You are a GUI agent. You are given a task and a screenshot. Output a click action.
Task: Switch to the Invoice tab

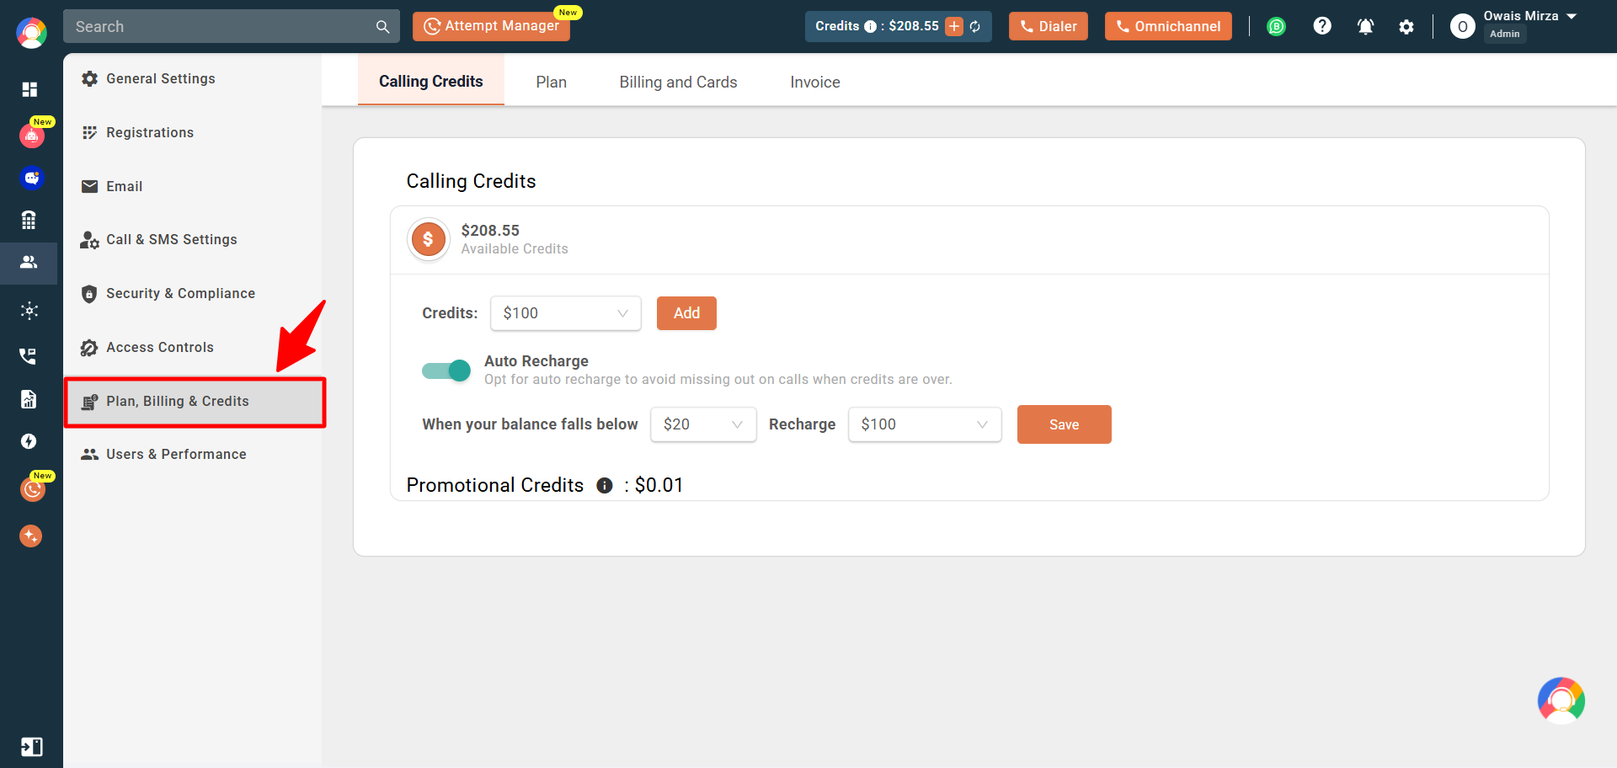pyautogui.click(x=815, y=82)
